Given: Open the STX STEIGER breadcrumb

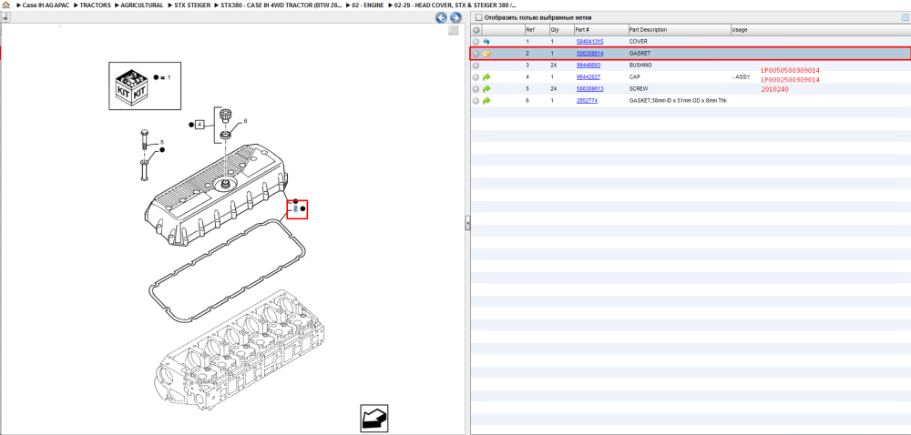Looking at the screenshot, I should click(x=192, y=5).
